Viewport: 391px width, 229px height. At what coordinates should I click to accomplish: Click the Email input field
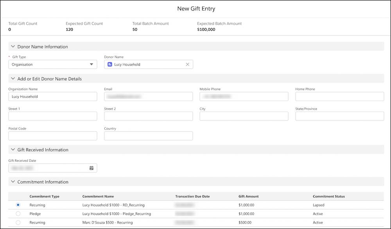pyautogui.click(x=148, y=97)
